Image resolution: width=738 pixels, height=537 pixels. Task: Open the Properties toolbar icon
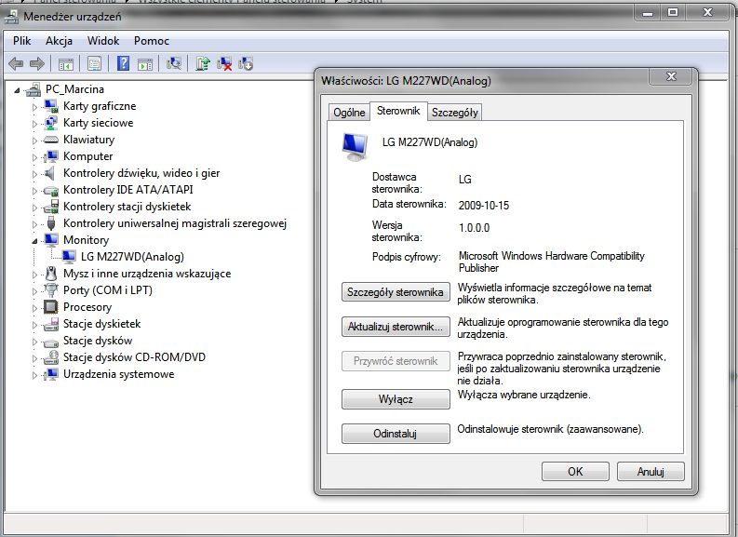pyautogui.click(x=95, y=63)
